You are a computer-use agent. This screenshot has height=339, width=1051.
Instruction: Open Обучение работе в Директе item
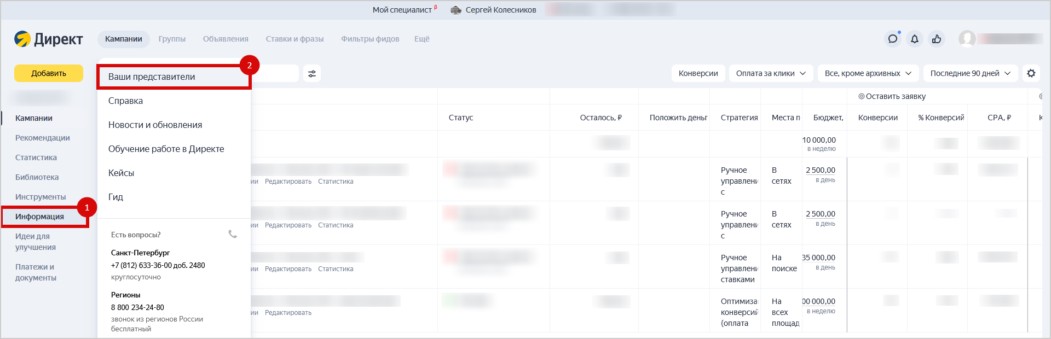(x=174, y=149)
